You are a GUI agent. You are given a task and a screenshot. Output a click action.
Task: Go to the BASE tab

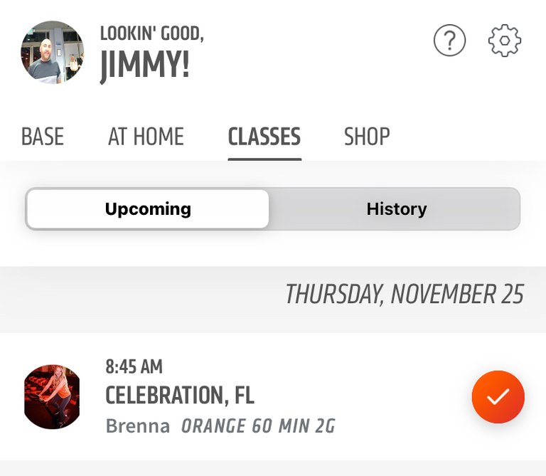pos(43,136)
